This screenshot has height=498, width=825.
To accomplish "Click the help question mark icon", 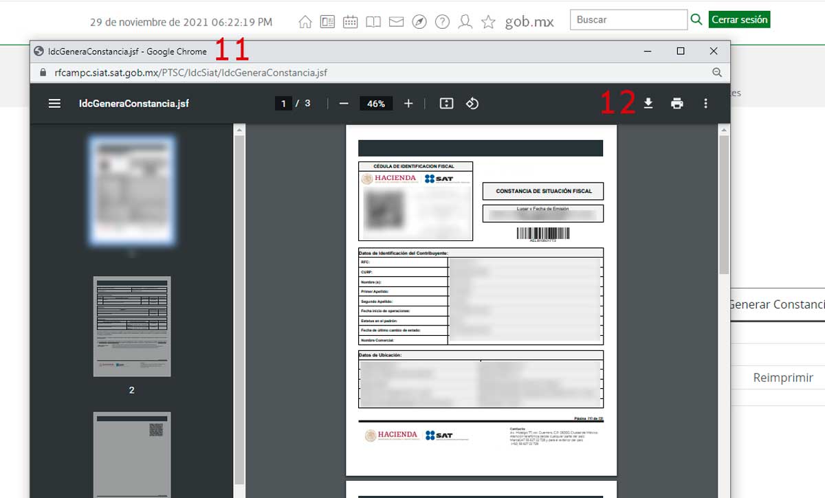I will click(443, 22).
